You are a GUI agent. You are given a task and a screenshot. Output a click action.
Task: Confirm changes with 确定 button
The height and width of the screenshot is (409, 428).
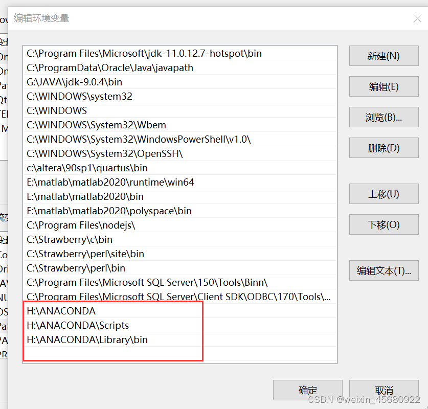(308, 390)
